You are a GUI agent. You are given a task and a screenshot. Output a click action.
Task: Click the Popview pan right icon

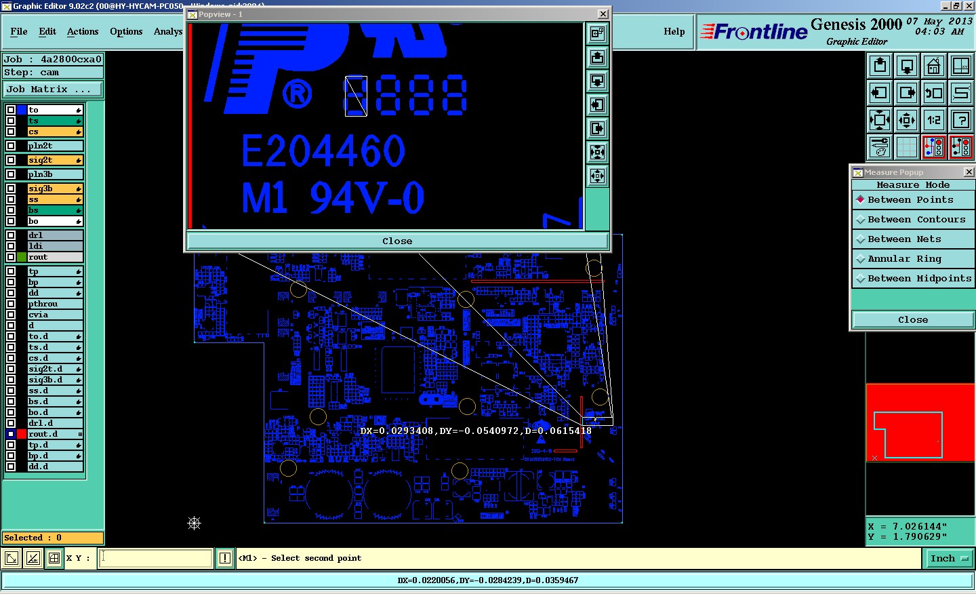(597, 128)
